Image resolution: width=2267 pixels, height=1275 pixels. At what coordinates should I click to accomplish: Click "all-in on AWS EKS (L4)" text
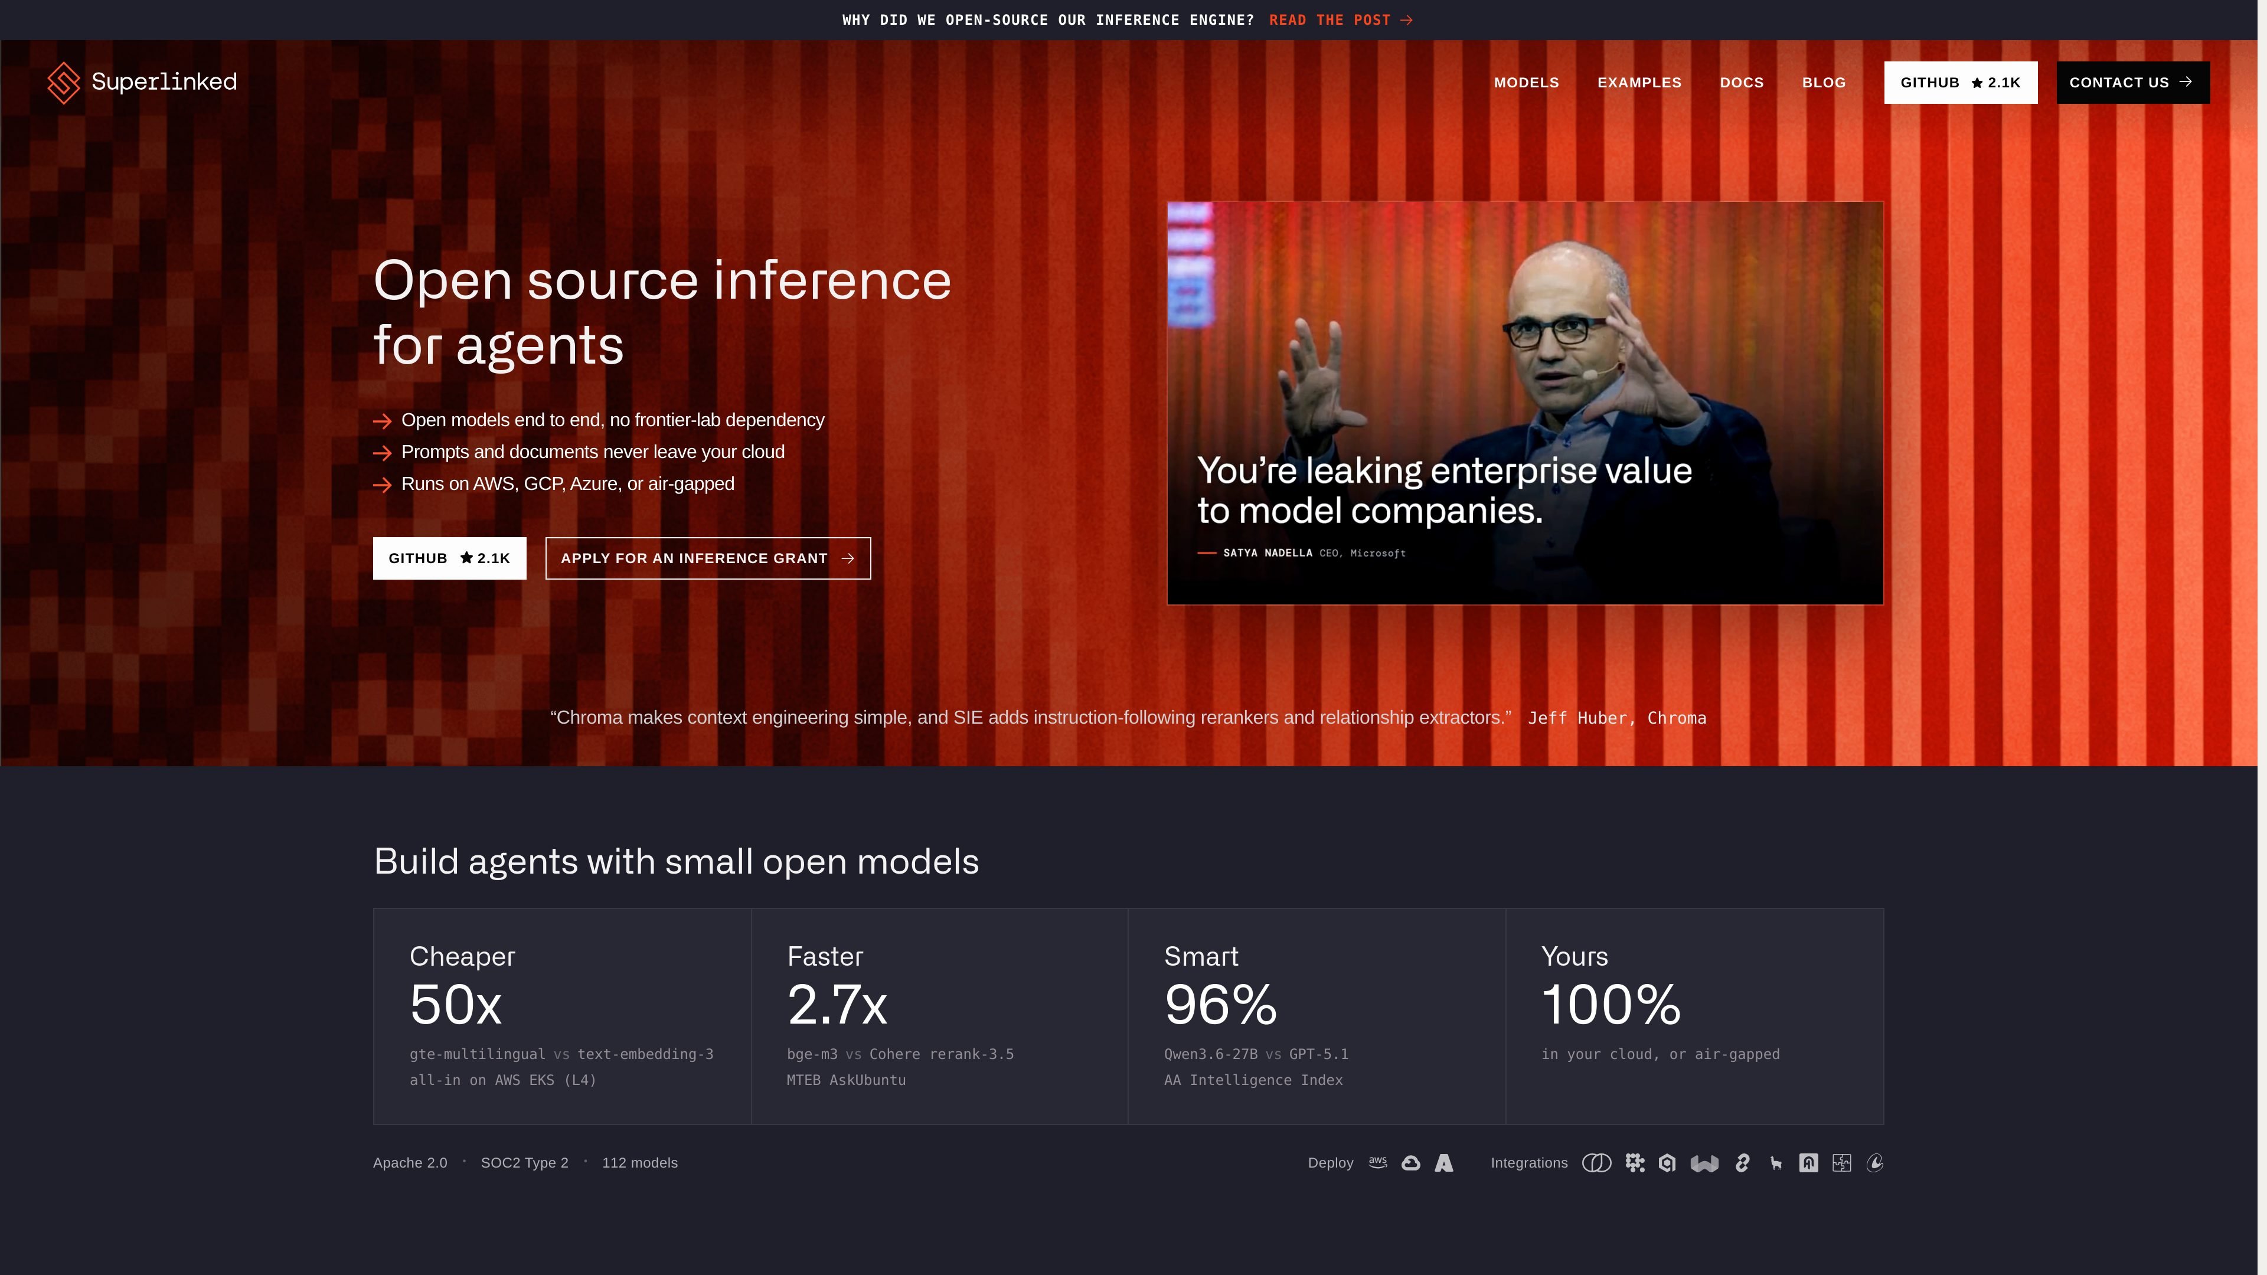[x=502, y=1080]
